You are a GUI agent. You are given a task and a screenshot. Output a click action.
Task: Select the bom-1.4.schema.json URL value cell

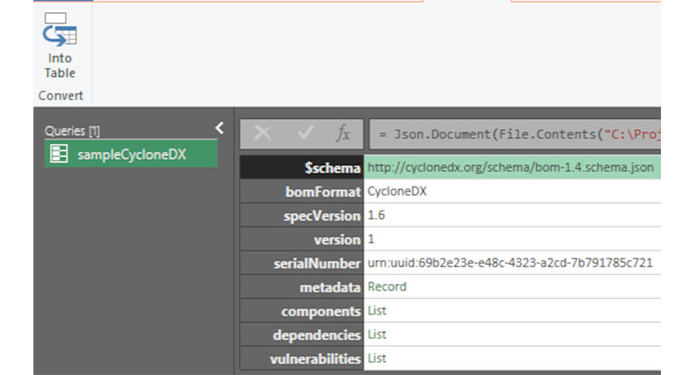coord(510,168)
